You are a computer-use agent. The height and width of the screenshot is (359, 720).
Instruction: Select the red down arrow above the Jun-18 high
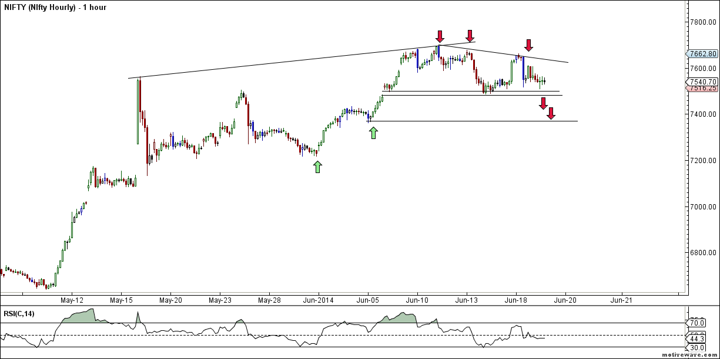point(528,45)
